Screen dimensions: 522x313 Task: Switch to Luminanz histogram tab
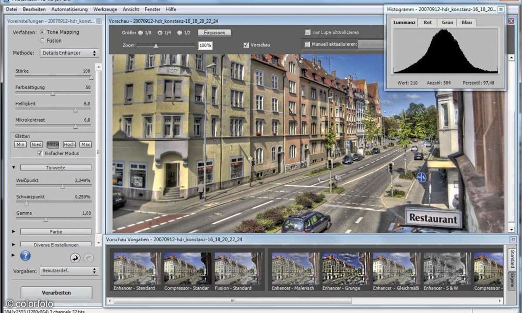point(405,23)
